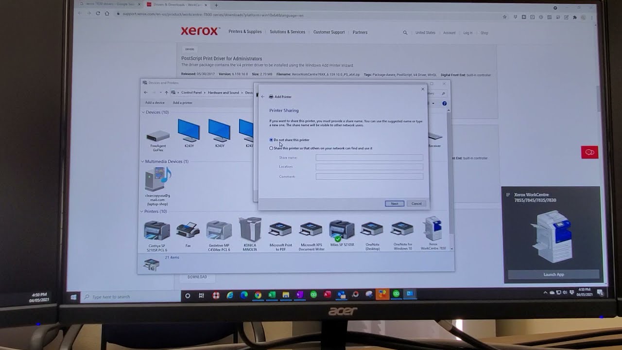Viewport: 622px width, 350px height.
Task: Select the OneNote for Windows 10 printer
Action: coord(402,236)
